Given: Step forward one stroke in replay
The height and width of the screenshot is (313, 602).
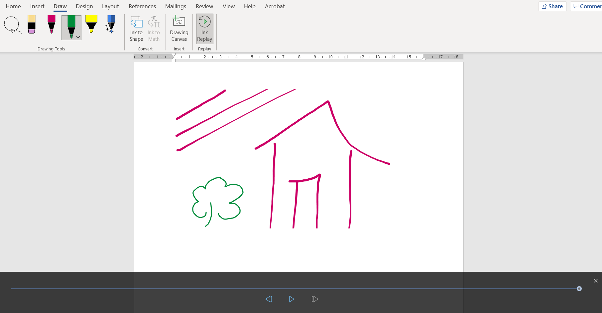Looking at the screenshot, I should 314,299.
